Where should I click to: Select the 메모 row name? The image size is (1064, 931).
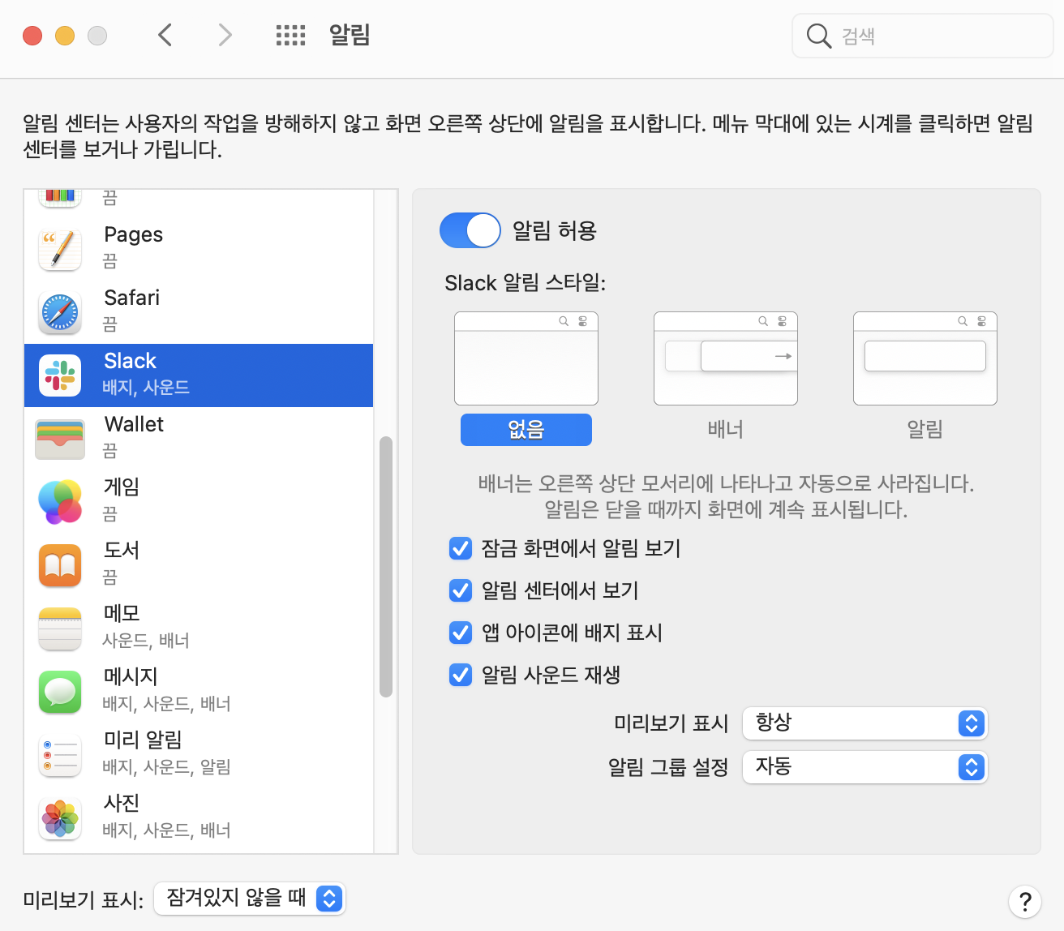coord(122,613)
